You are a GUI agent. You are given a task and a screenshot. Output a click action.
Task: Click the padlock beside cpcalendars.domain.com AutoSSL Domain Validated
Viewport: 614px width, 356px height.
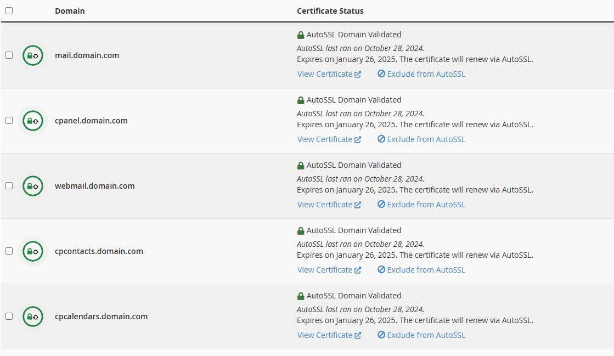(301, 296)
